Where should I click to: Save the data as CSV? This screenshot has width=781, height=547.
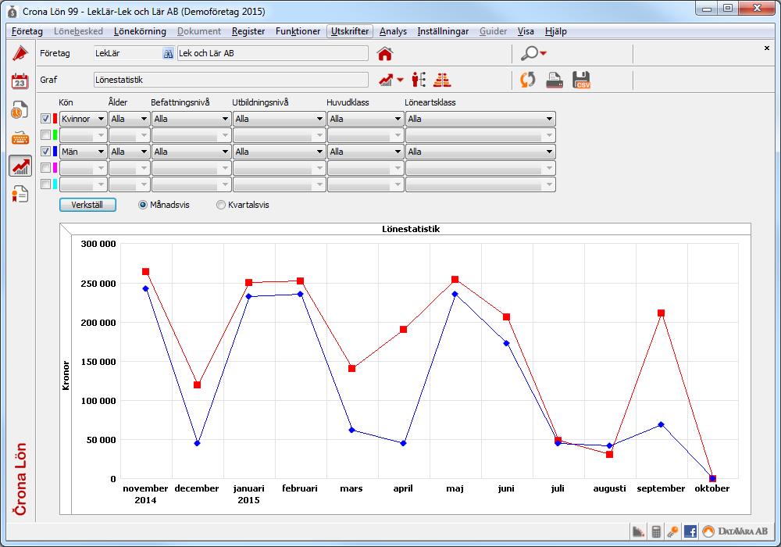coord(581,80)
